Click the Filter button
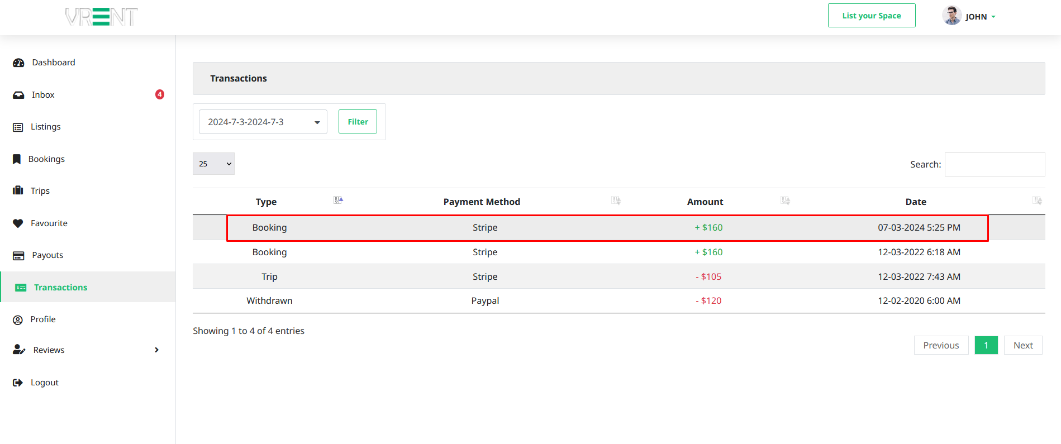The height and width of the screenshot is (444, 1061). click(x=358, y=122)
